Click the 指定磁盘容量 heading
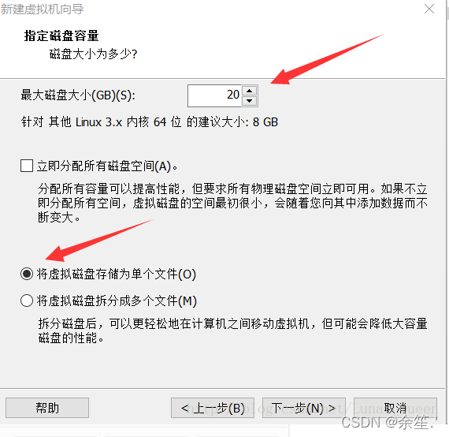The height and width of the screenshot is (437, 449). click(61, 35)
